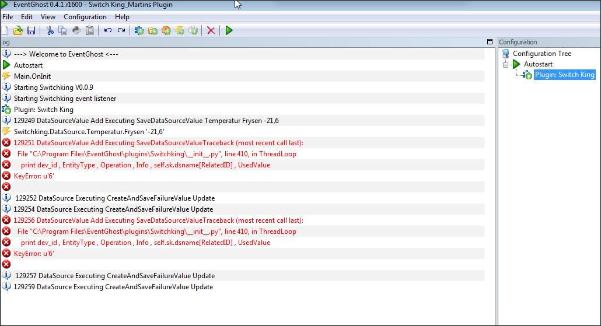
Task: Click the Paste clipboard icon
Action: [x=90, y=31]
